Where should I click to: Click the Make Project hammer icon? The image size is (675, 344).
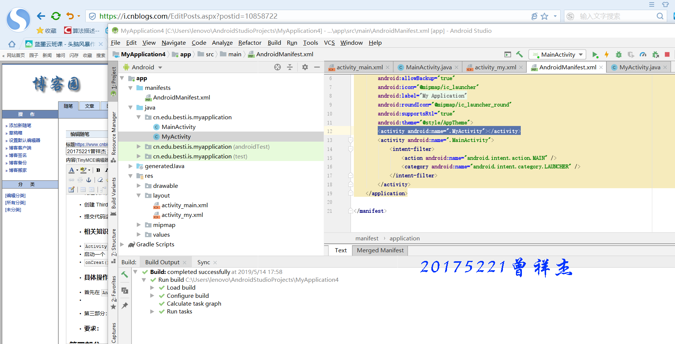(x=520, y=54)
